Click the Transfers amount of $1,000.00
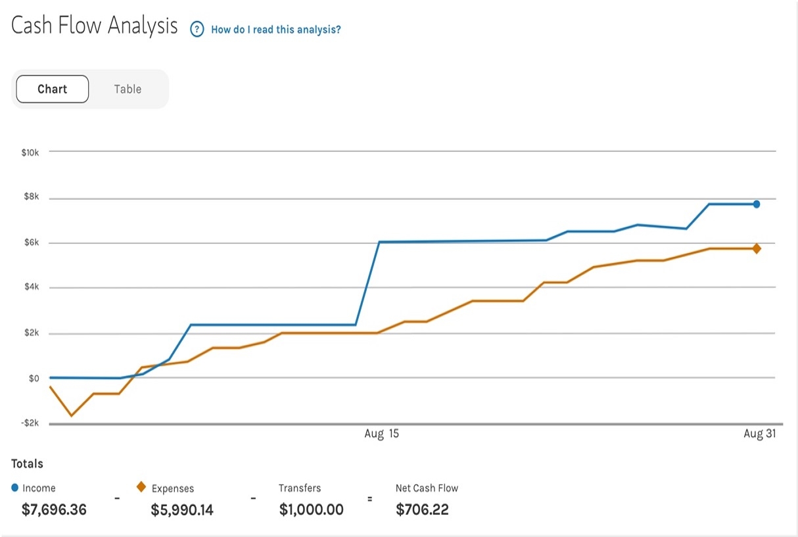798x537 pixels. 311,509
